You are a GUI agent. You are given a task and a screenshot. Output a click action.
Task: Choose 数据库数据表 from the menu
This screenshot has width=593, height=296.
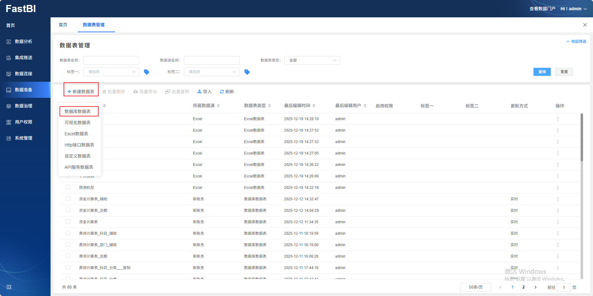pos(78,111)
